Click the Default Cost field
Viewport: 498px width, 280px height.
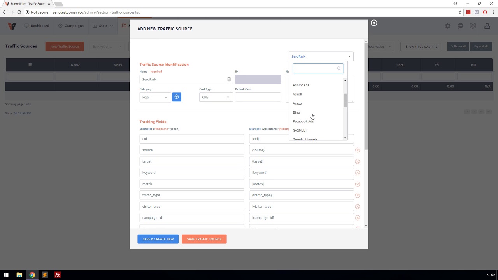click(258, 97)
